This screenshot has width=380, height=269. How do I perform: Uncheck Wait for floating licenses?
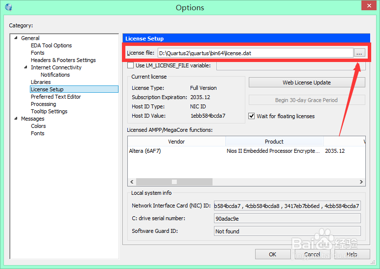click(252, 116)
